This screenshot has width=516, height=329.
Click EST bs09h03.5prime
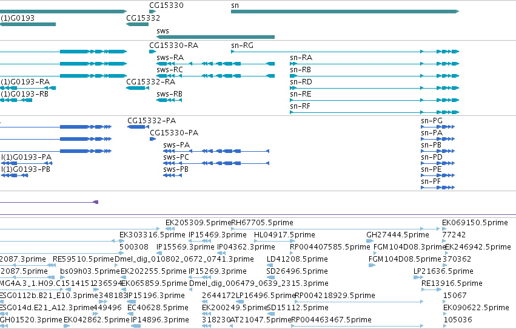pyautogui.click(x=90, y=272)
